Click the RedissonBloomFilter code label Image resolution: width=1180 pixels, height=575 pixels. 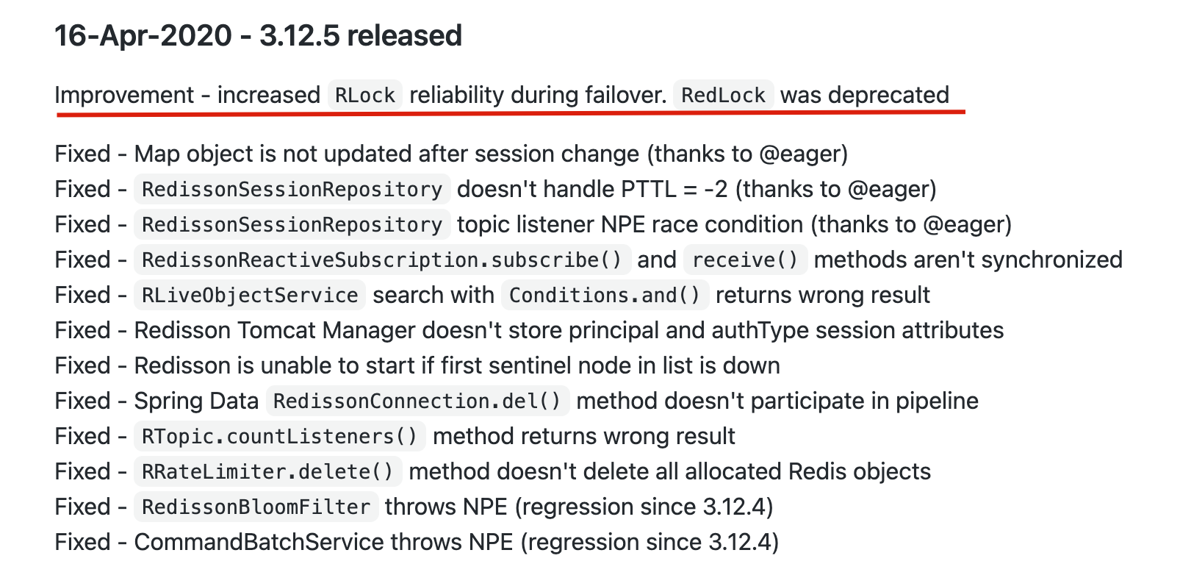pos(256,507)
